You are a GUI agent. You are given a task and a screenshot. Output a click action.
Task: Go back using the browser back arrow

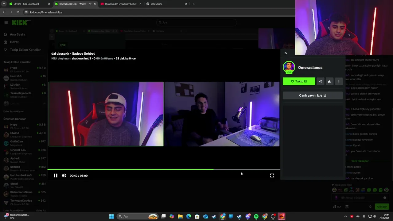pyautogui.click(x=4, y=12)
